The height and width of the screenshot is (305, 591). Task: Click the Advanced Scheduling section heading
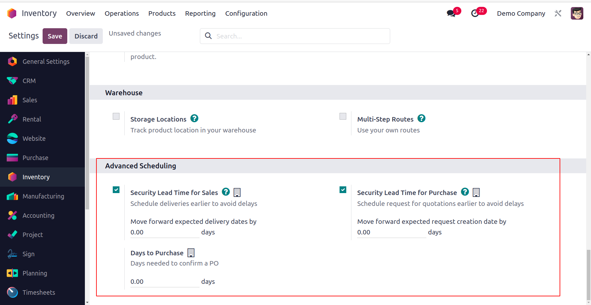141,166
